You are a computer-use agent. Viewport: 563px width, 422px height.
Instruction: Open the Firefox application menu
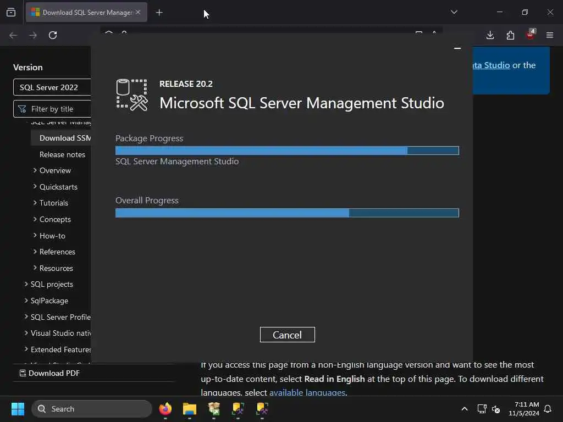coord(550,35)
